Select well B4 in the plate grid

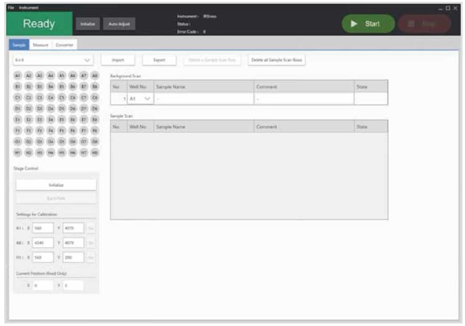pos(51,87)
